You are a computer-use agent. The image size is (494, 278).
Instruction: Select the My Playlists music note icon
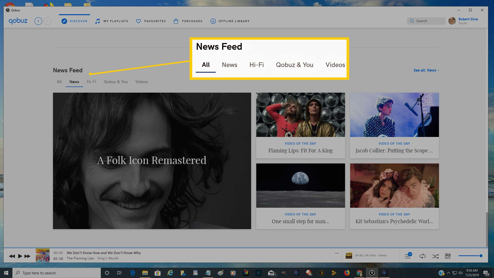pos(98,21)
